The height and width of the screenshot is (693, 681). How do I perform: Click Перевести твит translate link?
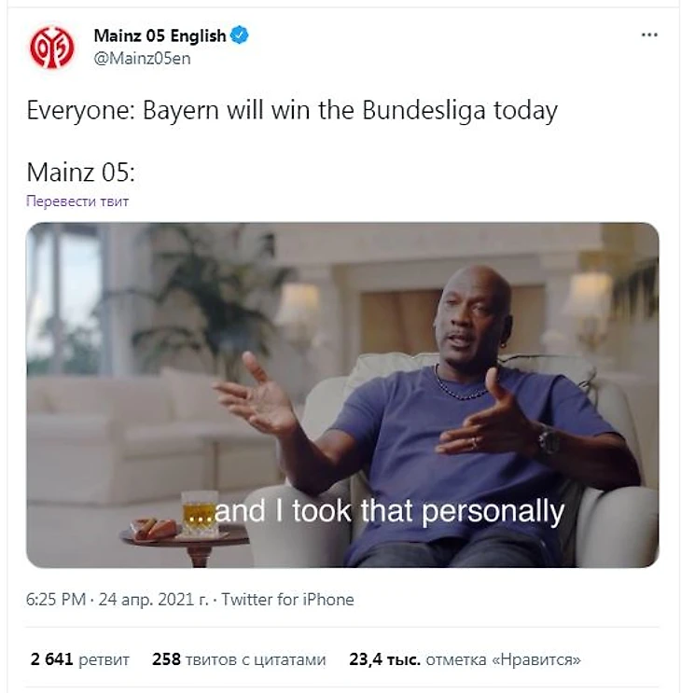[77, 201]
